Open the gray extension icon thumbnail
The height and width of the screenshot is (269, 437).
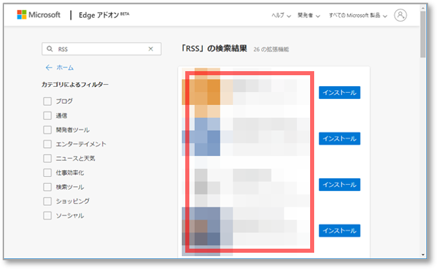pos(202,187)
